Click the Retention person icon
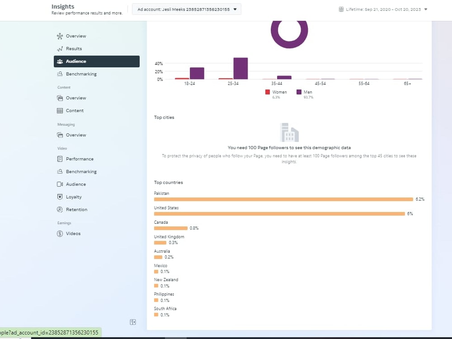Viewport: 452px width, 339px height. pyautogui.click(x=60, y=210)
